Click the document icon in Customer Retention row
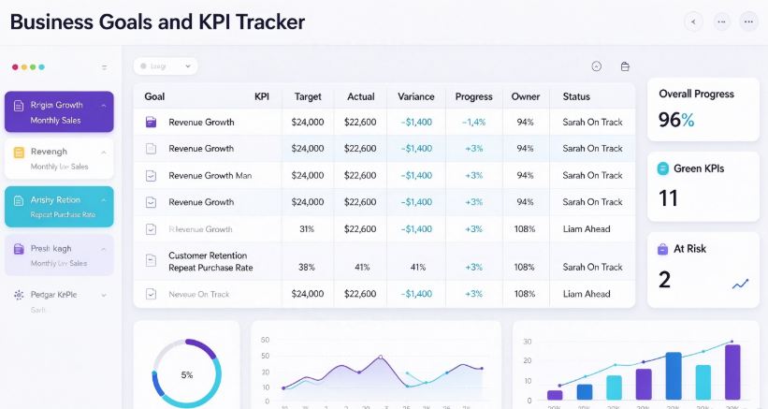This screenshot has height=409, width=768. [x=151, y=260]
